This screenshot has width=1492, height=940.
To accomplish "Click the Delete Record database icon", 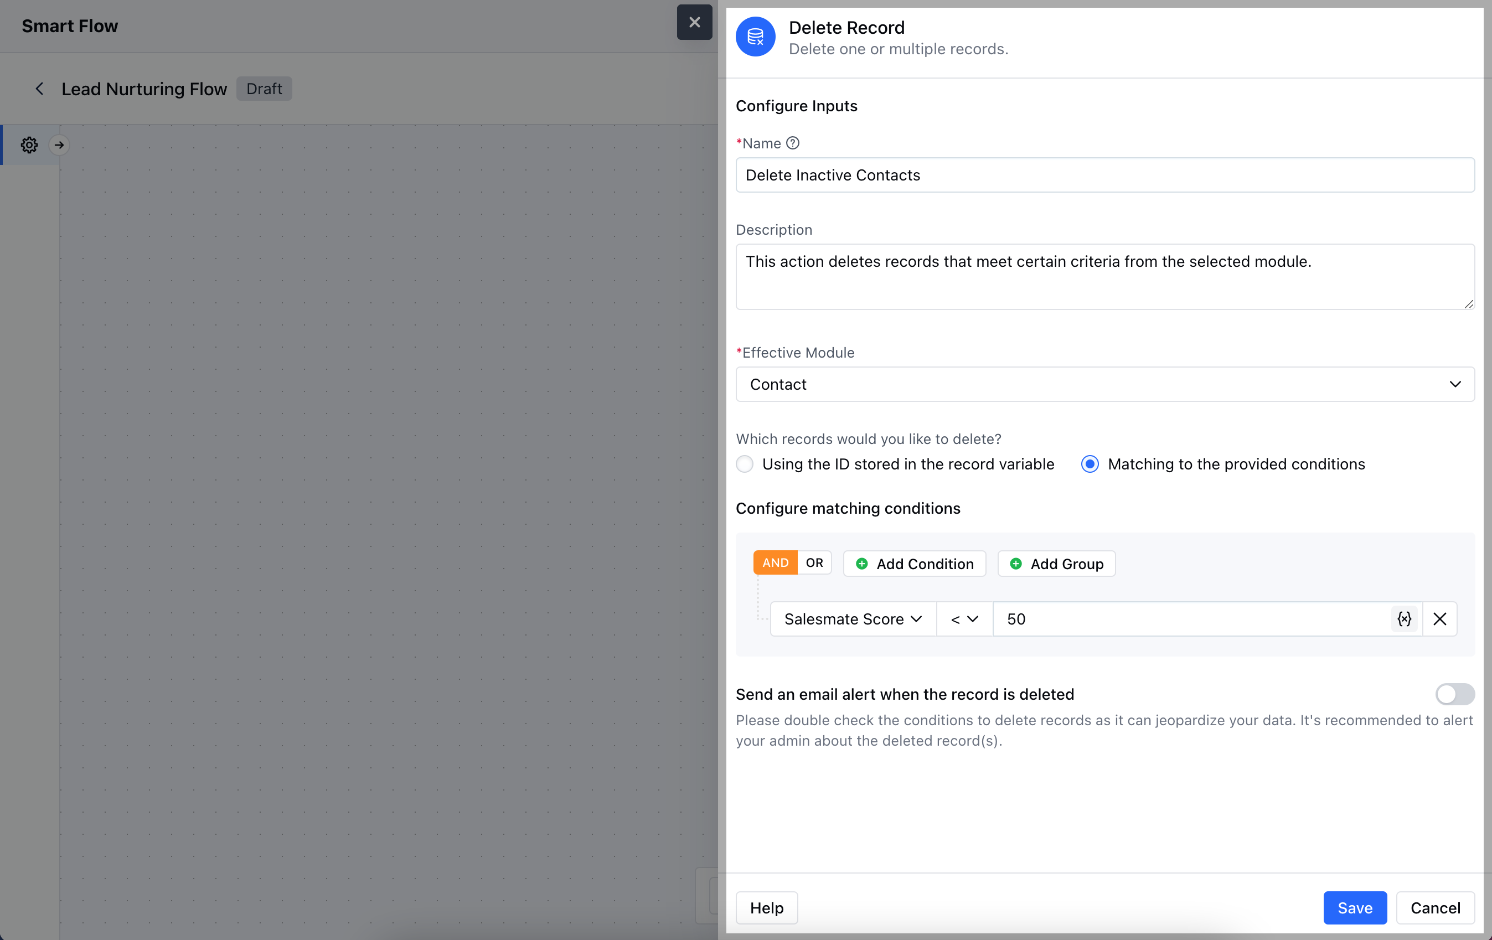I will 755,37.
